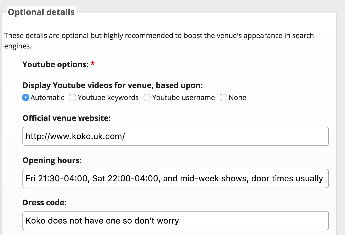
Task: Click the red required asterisk
Action: point(93,64)
